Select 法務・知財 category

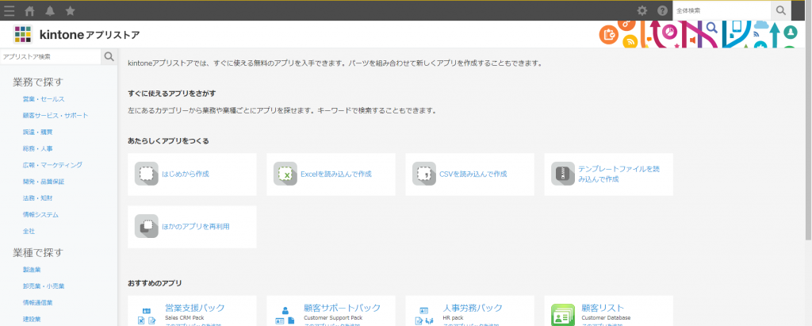point(38,198)
